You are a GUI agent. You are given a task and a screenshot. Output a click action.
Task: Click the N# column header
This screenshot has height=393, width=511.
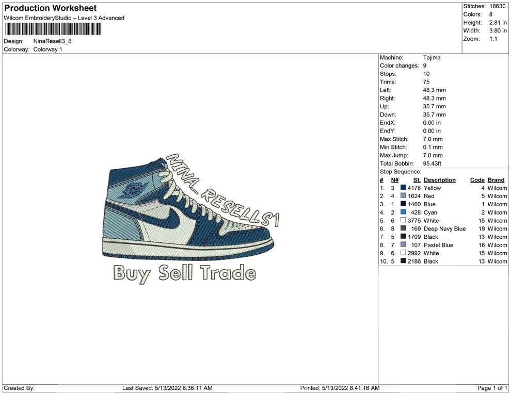pyautogui.click(x=395, y=180)
